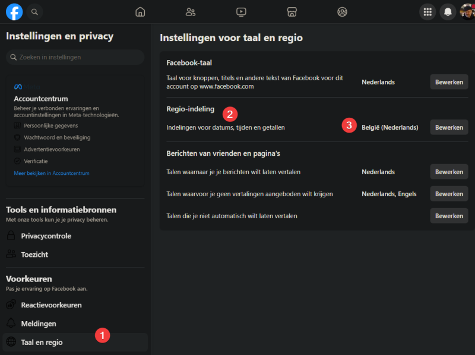Open Toezicht in the sidebar

[x=34, y=255]
